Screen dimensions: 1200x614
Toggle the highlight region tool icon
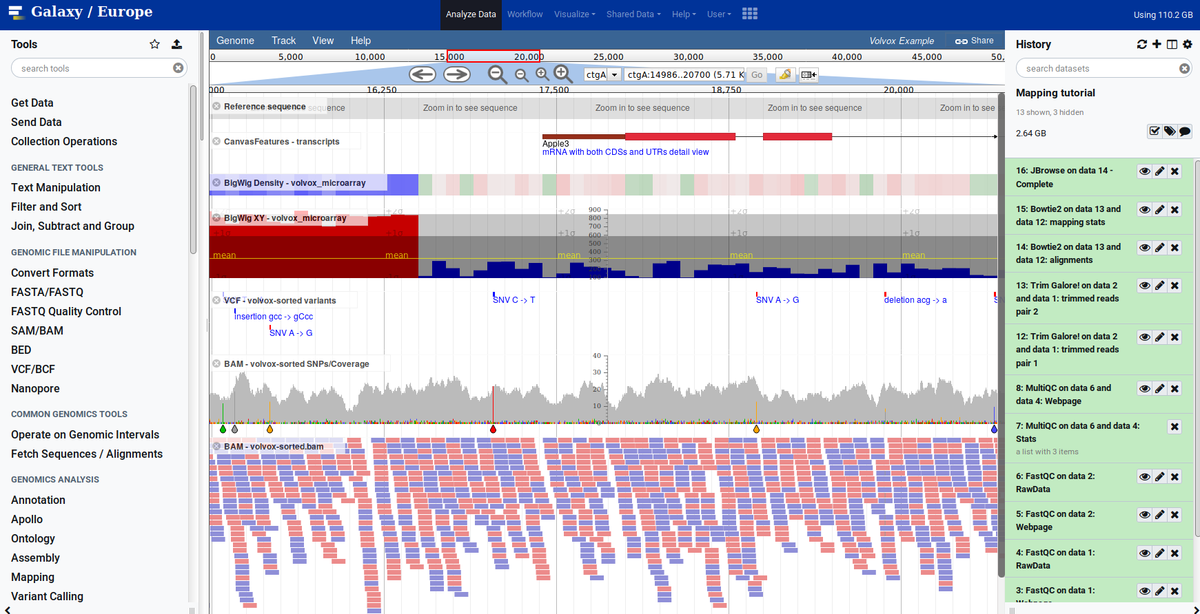(785, 74)
